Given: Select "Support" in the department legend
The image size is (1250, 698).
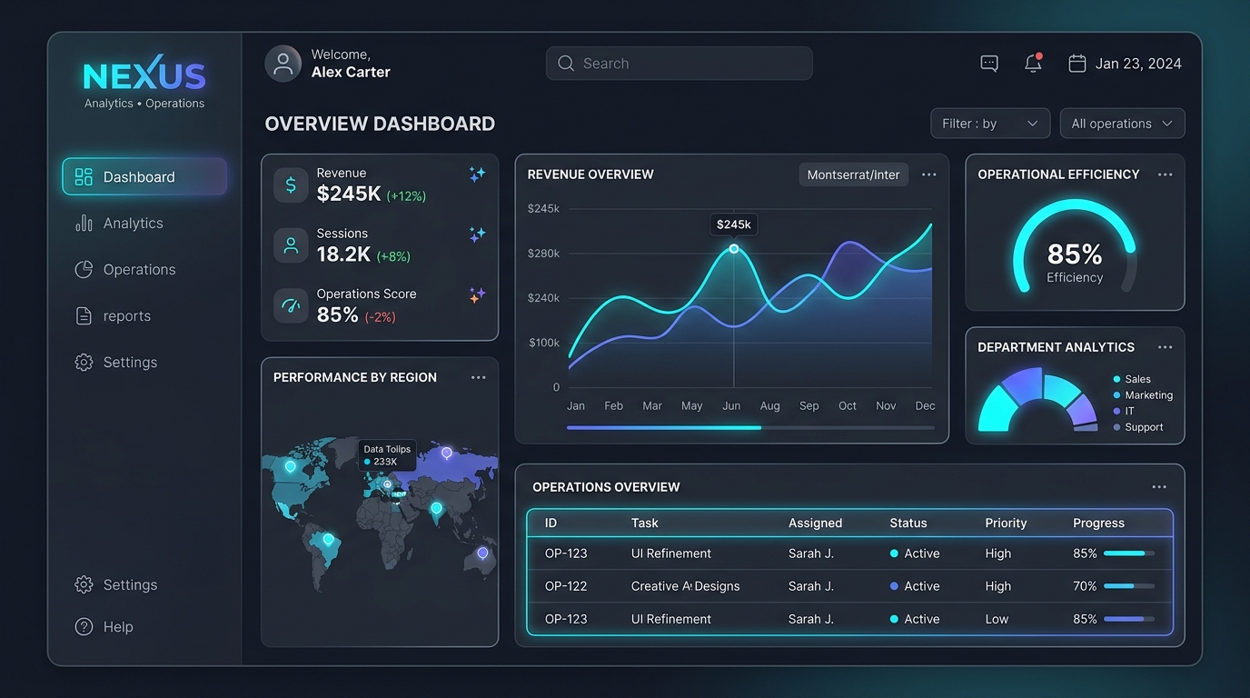Looking at the screenshot, I should (1138, 427).
